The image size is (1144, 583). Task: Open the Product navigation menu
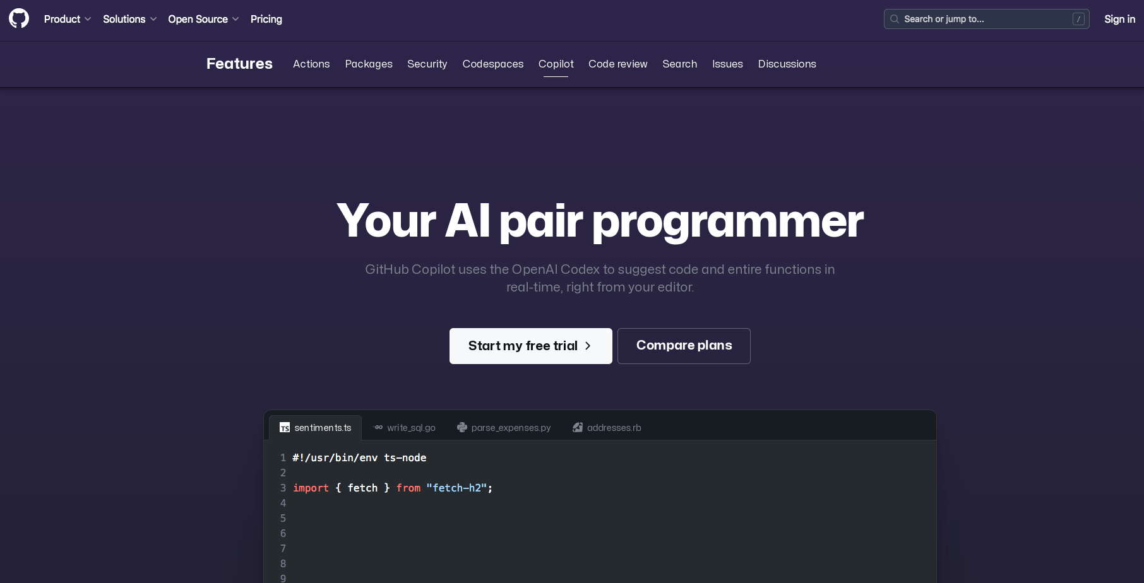[68, 19]
